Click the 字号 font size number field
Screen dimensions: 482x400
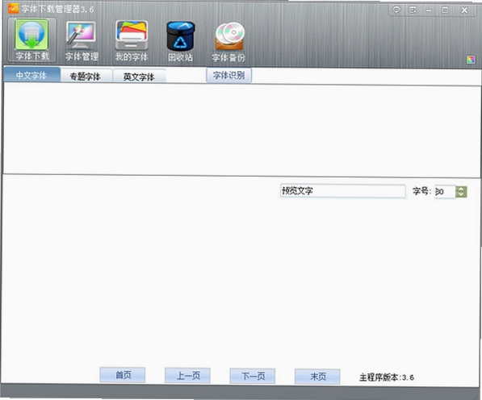coord(445,192)
